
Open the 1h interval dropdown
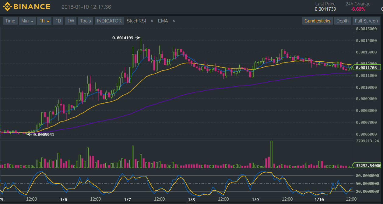pos(44,21)
